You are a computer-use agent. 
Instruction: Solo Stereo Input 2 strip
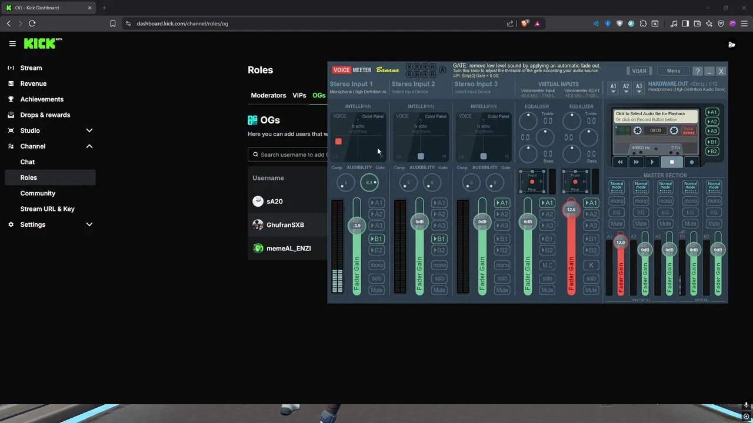click(439, 278)
